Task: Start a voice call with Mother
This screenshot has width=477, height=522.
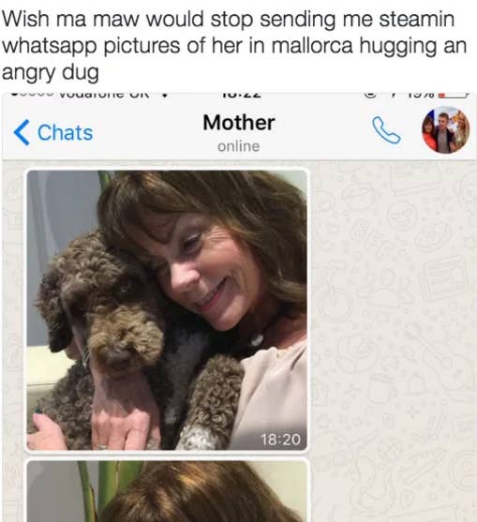Action: [386, 130]
